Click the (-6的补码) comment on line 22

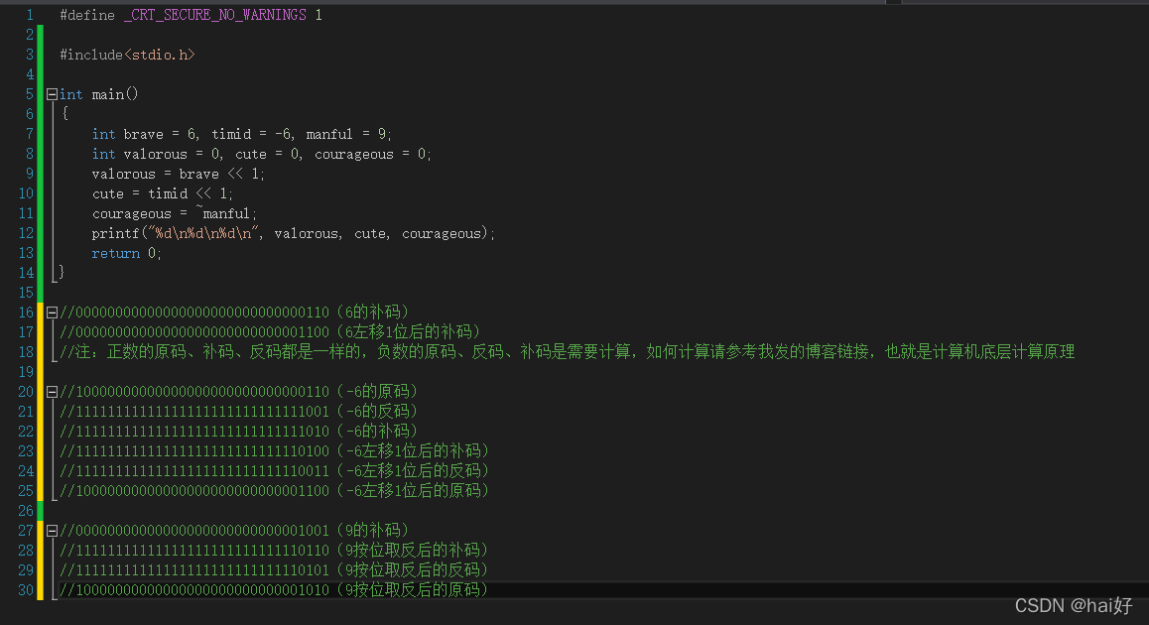pyautogui.click(x=378, y=431)
